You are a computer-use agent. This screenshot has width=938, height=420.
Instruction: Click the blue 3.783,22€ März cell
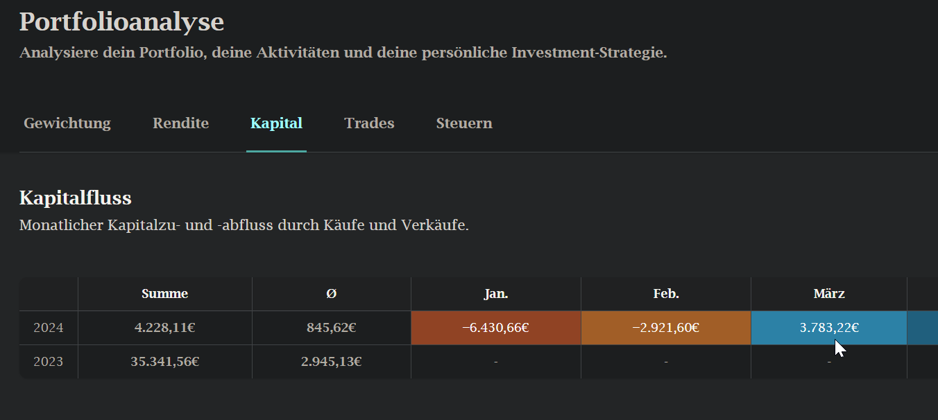(x=828, y=328)
